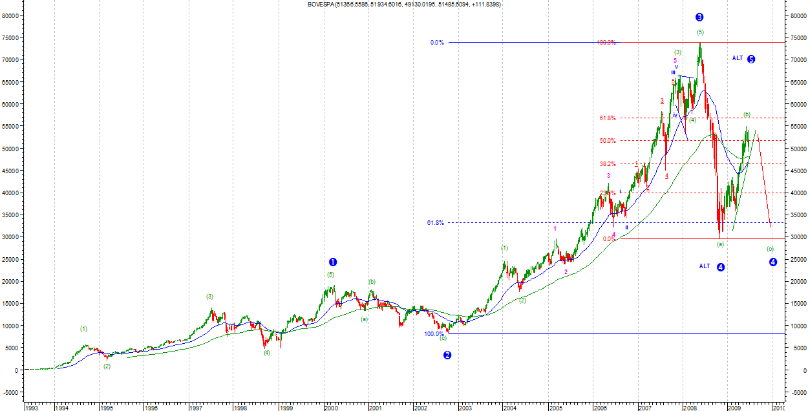Select the blue circled wave 2 marker
The height and width of the screenshot is (411, 808).
[x=447, y=355]
